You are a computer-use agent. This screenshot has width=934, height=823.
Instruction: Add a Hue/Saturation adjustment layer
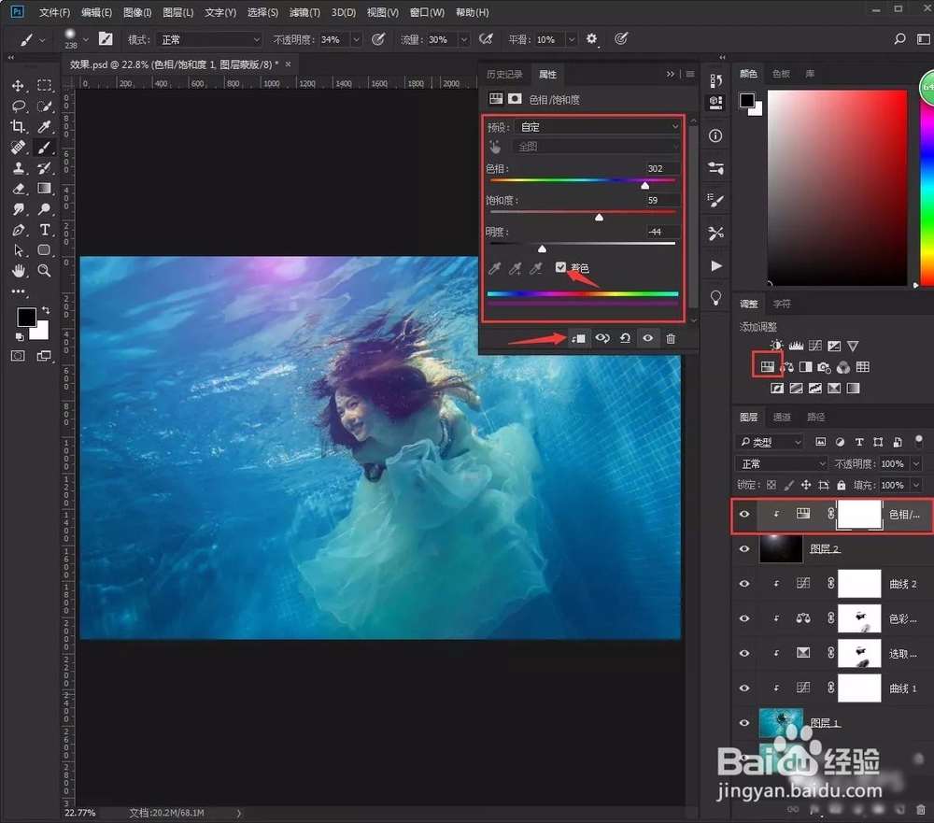point(768,365)
